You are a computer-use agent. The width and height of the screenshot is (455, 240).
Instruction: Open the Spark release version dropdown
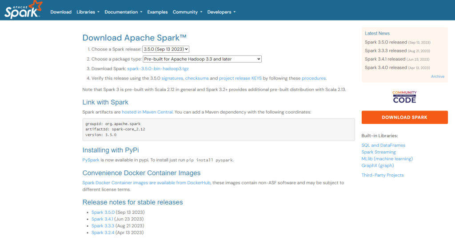click(166, 49)
